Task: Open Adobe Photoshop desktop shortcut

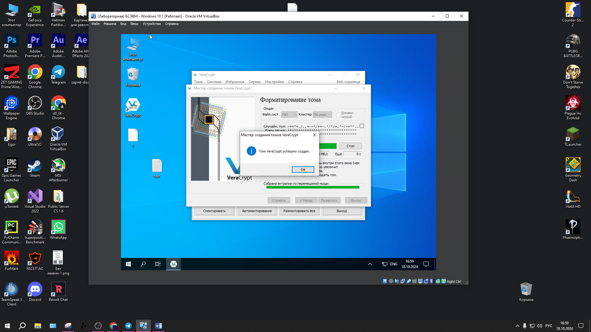Action: pos(11,46)
